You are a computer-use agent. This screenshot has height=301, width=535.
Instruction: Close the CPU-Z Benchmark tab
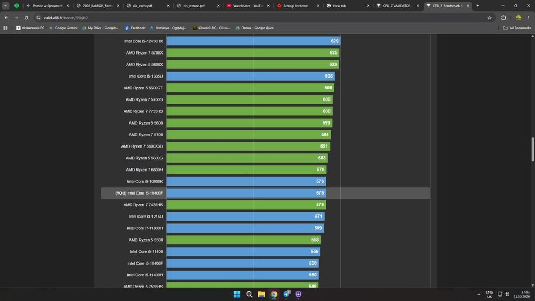coord(468,6)
